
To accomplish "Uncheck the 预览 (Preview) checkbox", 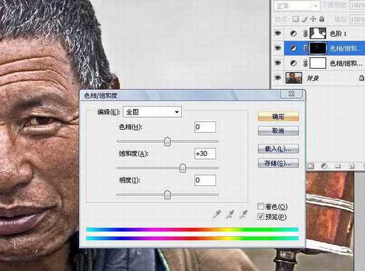I will (x=261, y=216).
